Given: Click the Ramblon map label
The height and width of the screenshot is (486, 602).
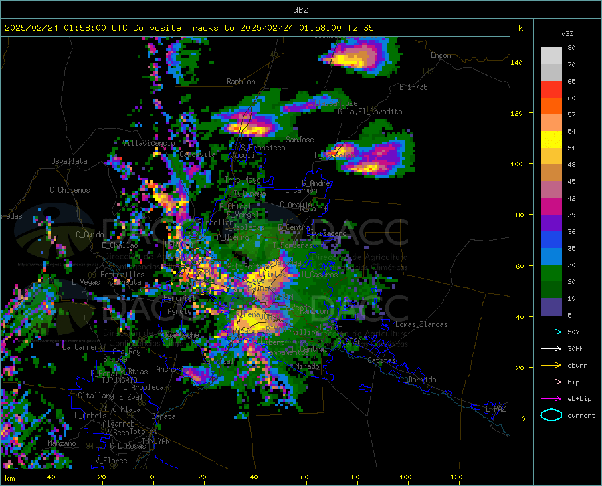Looking at the screenshot, I should [241, 82].
